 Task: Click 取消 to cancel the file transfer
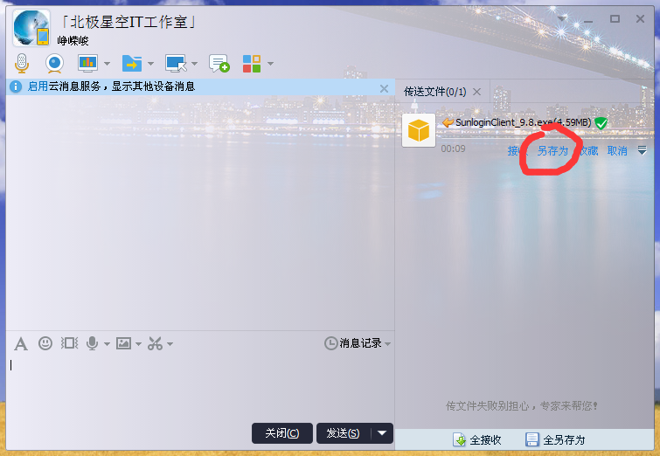(x=617, y=151)
